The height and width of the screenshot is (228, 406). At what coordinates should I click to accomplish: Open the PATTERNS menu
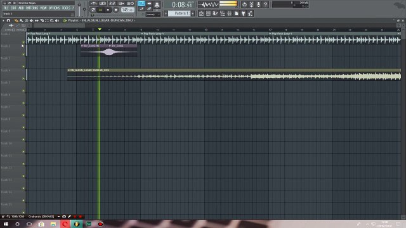click(x=32, y=8)
